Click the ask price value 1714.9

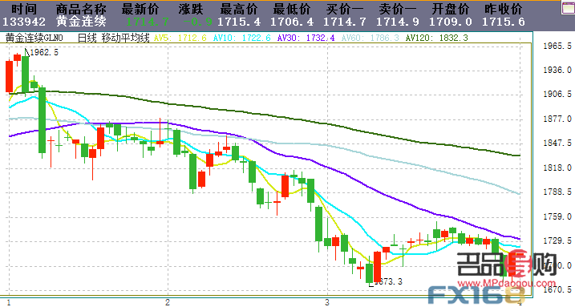point(398,22)
